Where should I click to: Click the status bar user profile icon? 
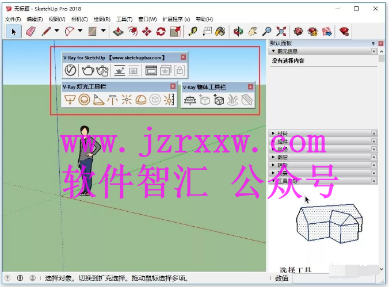click(x=32, y=278)
